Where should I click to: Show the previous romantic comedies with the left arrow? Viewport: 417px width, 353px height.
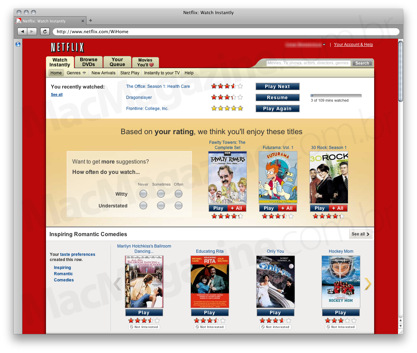(x=118, y=284)
